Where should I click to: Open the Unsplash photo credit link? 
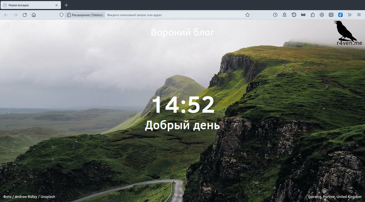click(48, 197)
